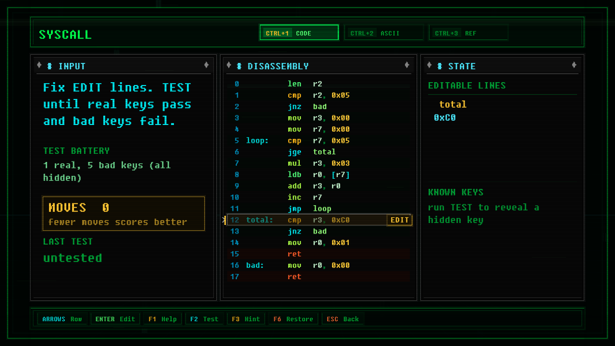Click STATE panel right diamond icon

pos(574,65)
